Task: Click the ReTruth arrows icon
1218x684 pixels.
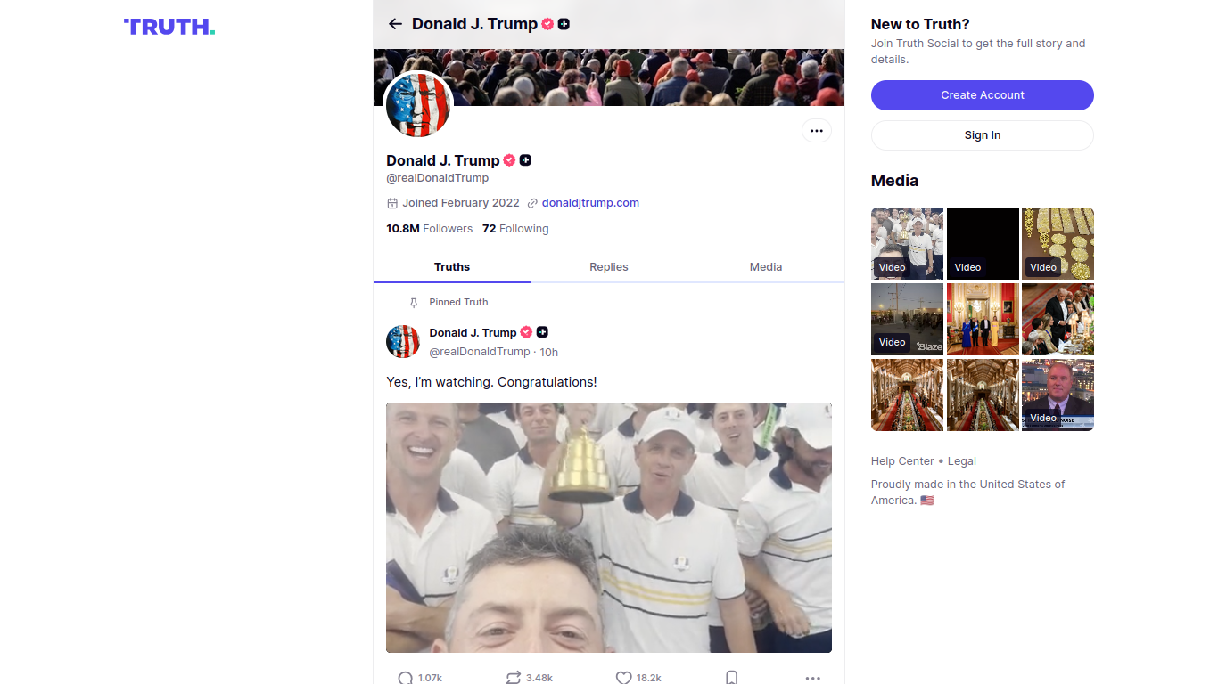Action: point(513,678)
